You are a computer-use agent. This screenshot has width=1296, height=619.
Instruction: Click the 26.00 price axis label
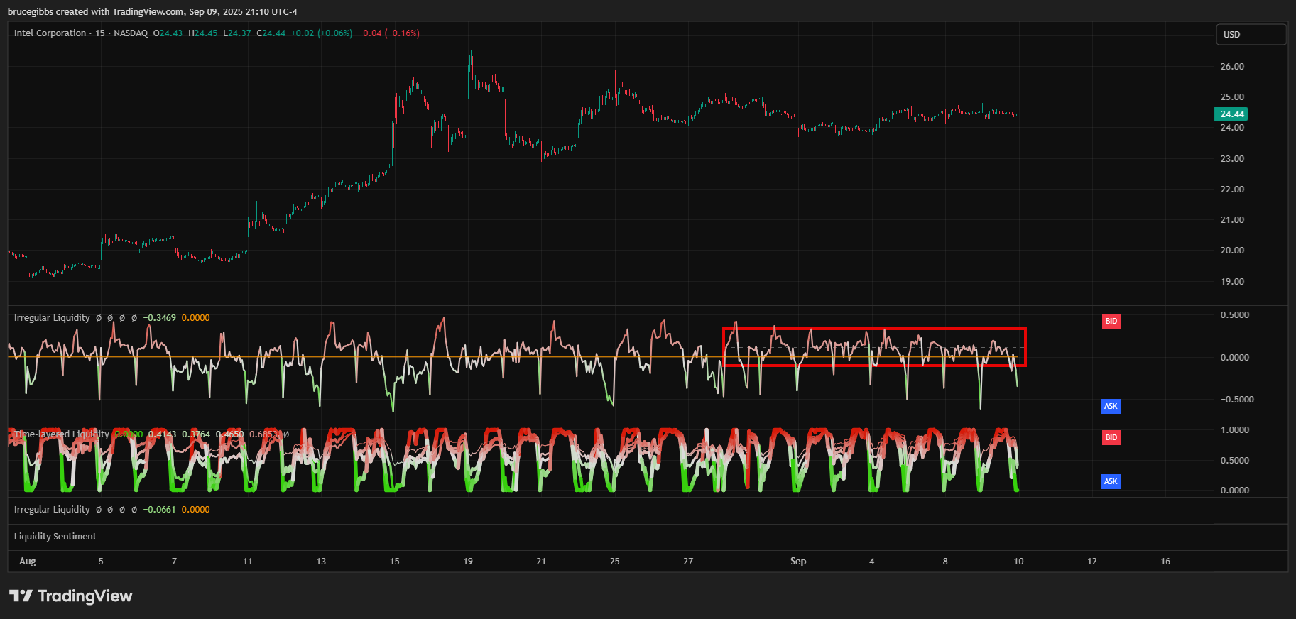click(1232, 66)
